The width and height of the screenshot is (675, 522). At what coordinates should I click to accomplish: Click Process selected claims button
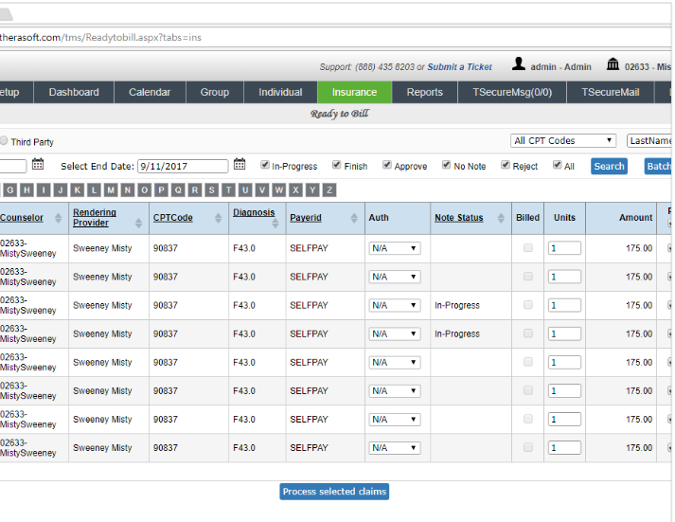[334, 492]
